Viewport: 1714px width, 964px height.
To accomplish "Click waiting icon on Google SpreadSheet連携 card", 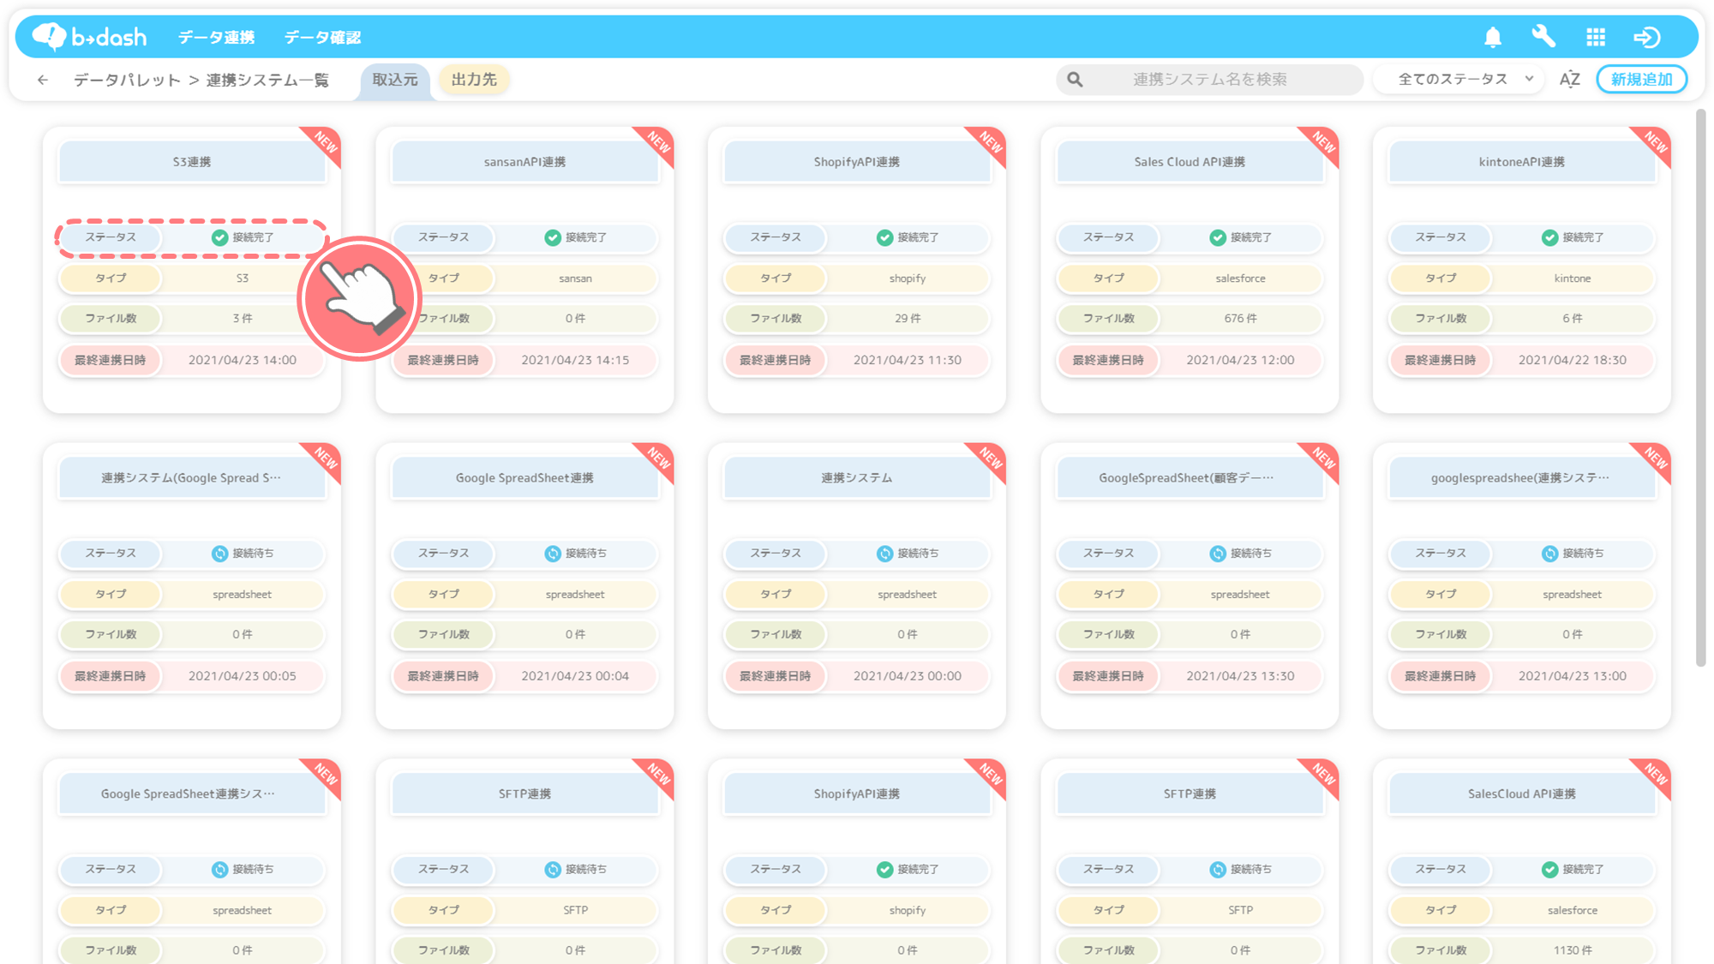I will click(553, 554).
